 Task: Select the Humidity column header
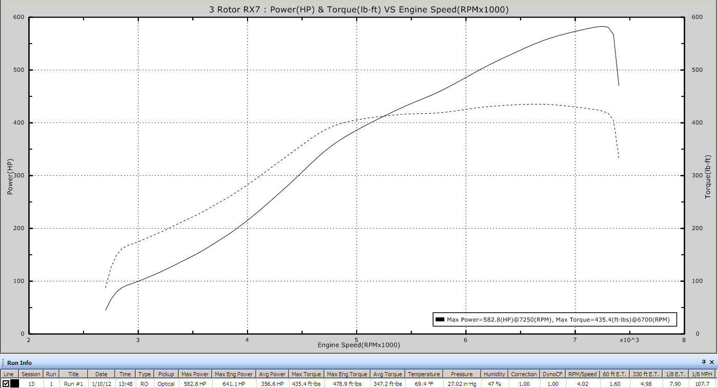(x=495, y=374)
